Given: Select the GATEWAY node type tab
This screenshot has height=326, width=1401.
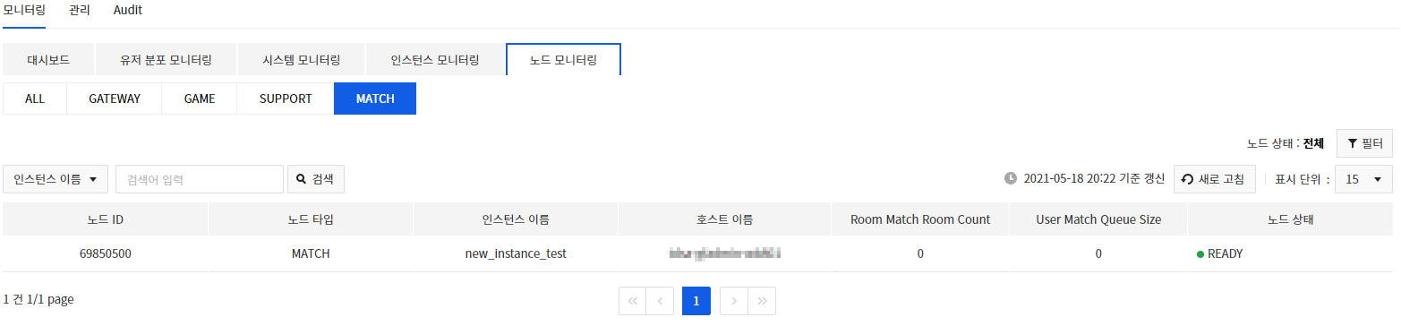Looking at the screenshot, I should pos(115,99).
